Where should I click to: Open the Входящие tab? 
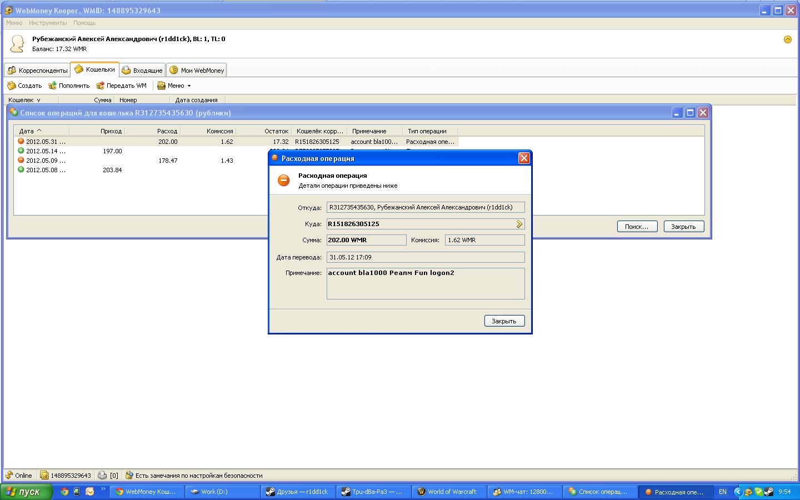click(x=142, y=71)
